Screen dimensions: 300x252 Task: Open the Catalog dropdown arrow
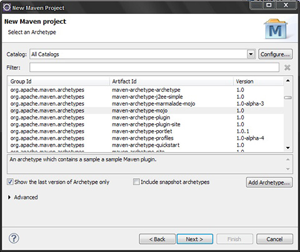pos(251,54)
